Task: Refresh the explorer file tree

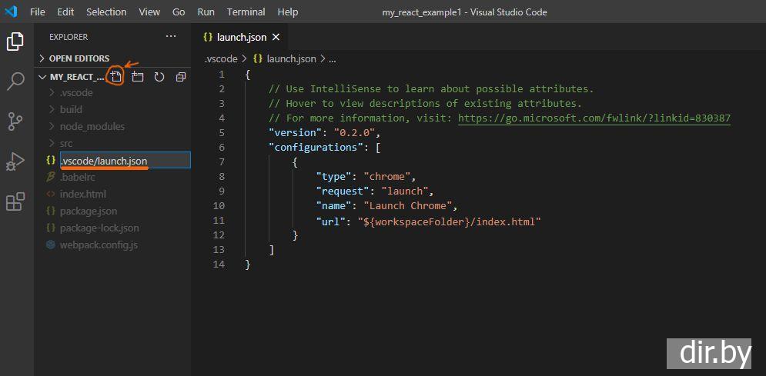Action: click(159, 77)
